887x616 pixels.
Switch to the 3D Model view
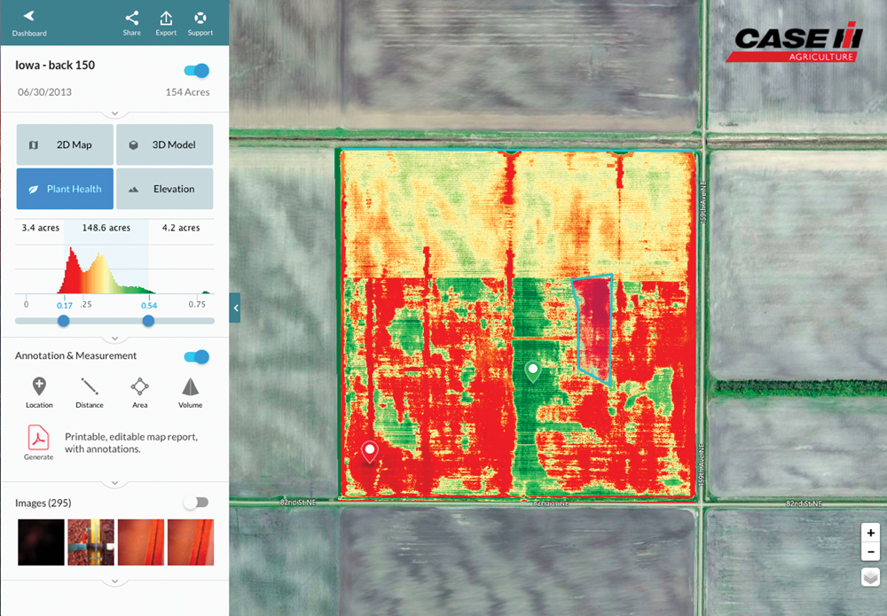(x=164, y=144)
